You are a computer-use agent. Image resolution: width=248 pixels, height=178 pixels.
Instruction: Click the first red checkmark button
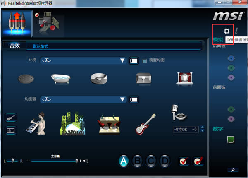184,161
